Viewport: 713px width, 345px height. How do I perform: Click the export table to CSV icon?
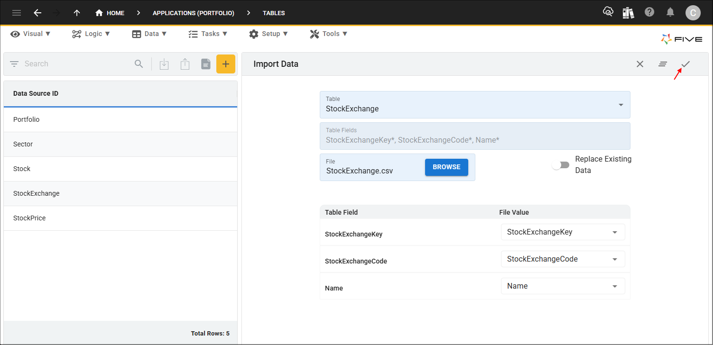[185, 64]
